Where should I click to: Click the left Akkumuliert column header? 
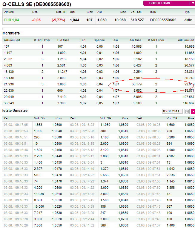[x=12, y=40]
